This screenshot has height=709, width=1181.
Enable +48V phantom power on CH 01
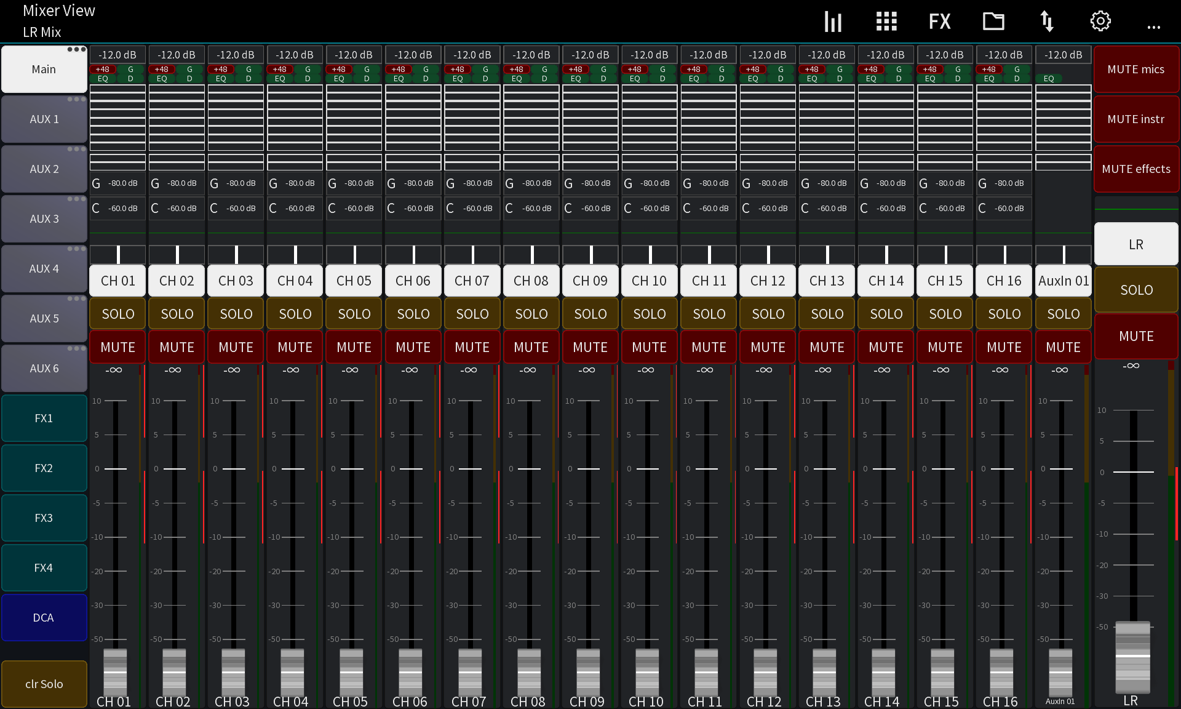[102, 69]
